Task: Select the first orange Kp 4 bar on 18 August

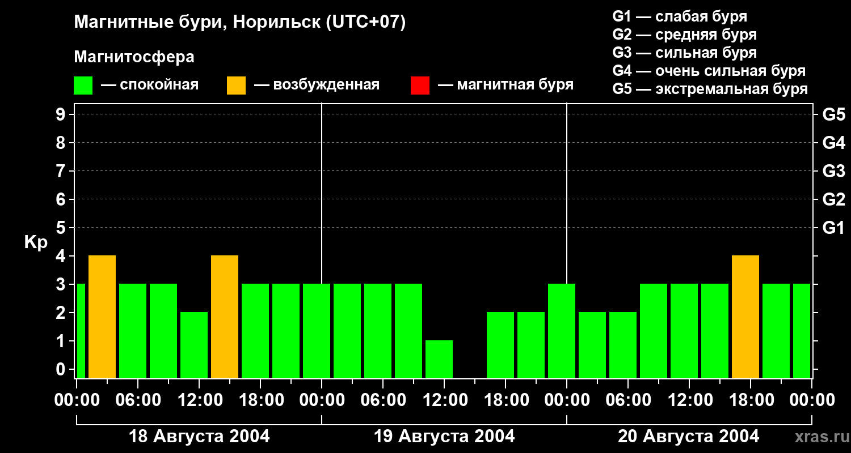Action: click(102, 317)
